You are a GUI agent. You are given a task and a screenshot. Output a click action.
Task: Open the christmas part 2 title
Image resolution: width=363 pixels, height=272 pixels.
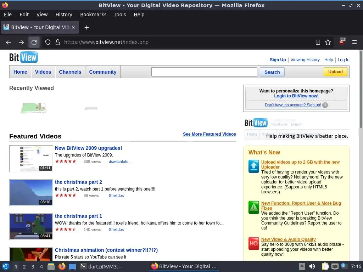78,182
